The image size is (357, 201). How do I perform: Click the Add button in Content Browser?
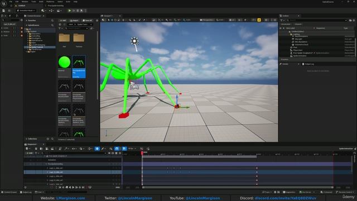point(63,20)
